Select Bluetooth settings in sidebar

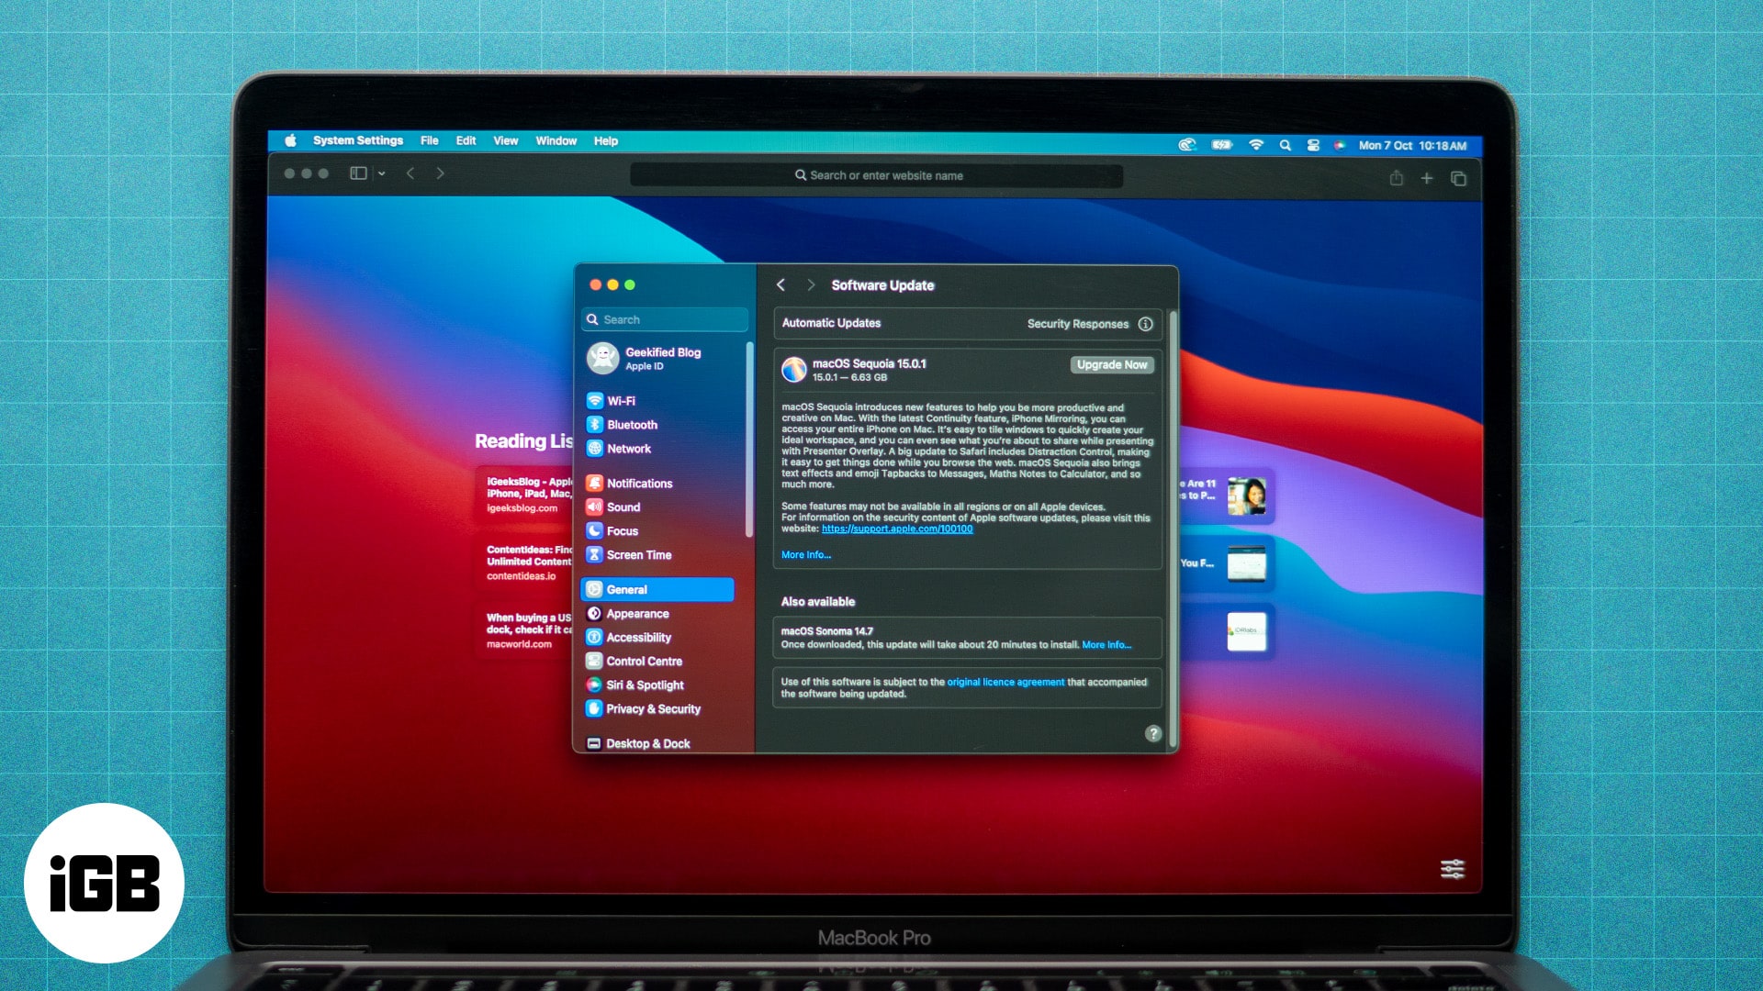click(632, 424)
